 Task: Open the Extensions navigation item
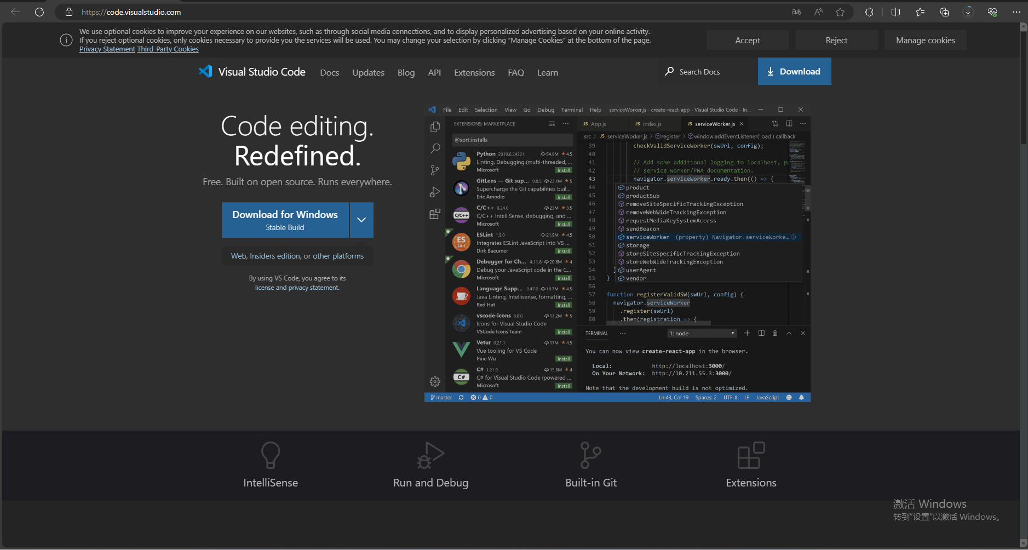coord(474,72)
